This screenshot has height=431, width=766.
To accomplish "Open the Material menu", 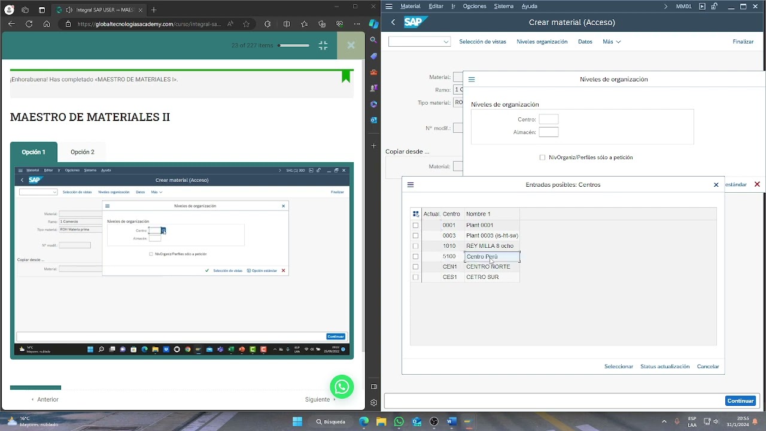I will click(x=411, y=6).
